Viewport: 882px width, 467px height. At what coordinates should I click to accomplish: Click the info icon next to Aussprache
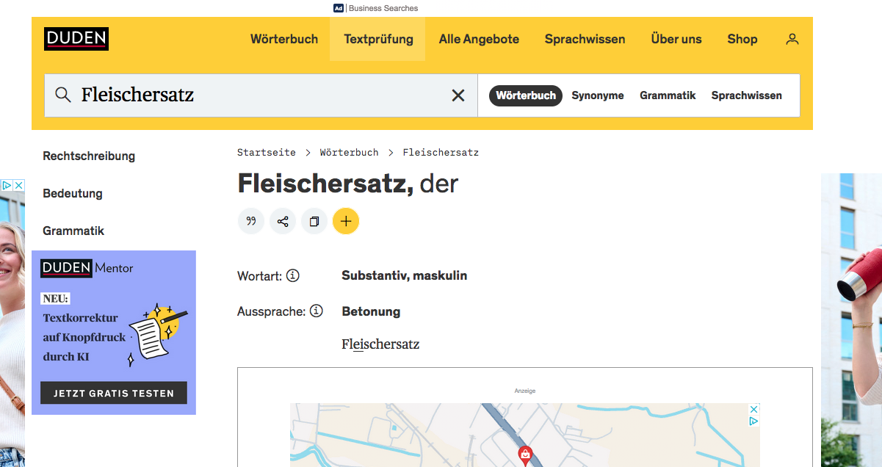(x=317, y=311)
